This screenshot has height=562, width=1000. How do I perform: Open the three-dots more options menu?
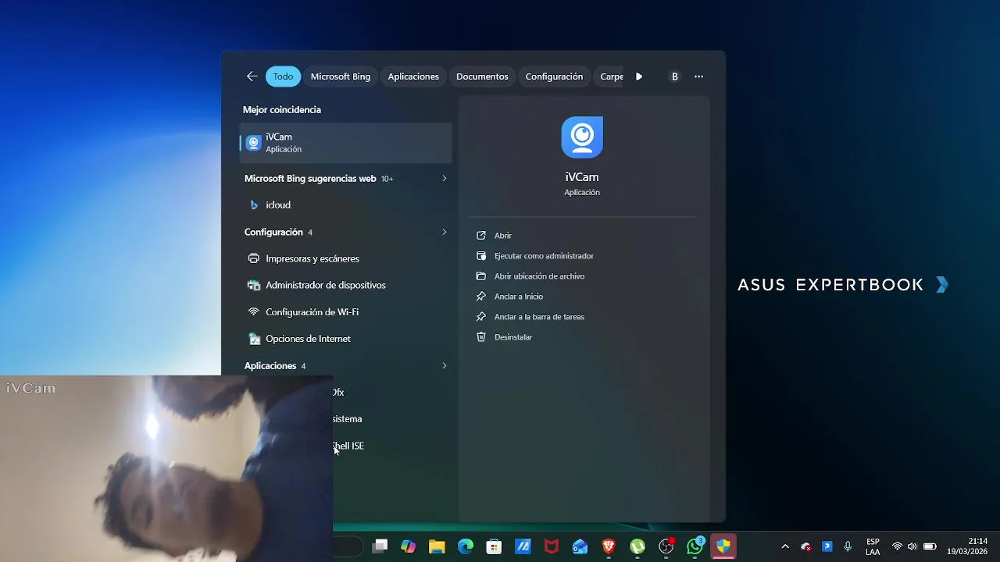click(698, 76)
